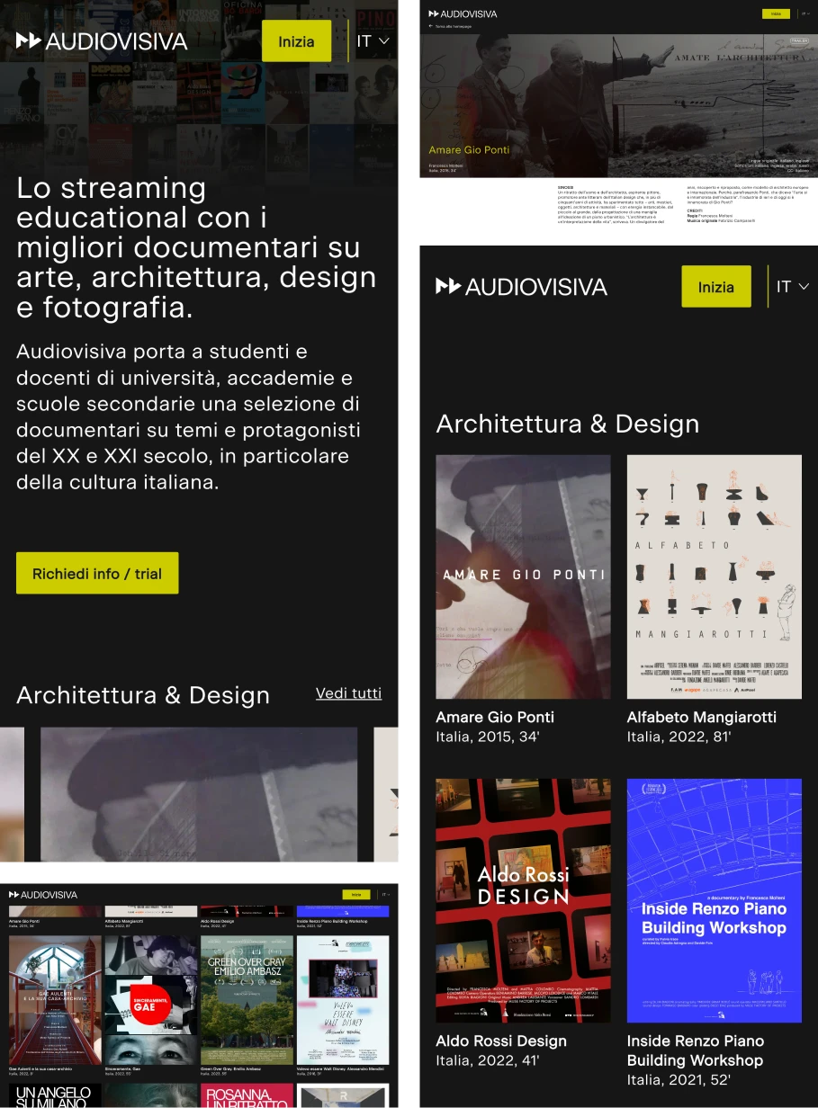Viewport: 818px width, 1108px height.
Task: Open the Vedi tutti link for Architettura & Design
Action: [x=348, y=693]
